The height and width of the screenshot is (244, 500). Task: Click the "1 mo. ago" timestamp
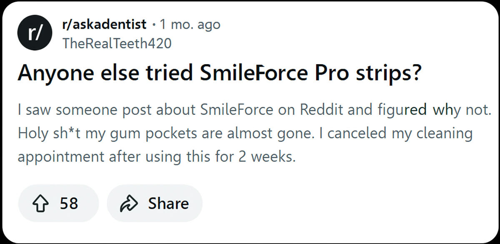(x=190, y=25)
